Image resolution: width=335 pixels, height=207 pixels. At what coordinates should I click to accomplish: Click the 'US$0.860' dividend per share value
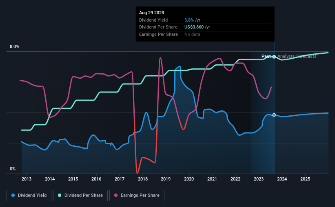pyautogui.click(x=194, y=27)
